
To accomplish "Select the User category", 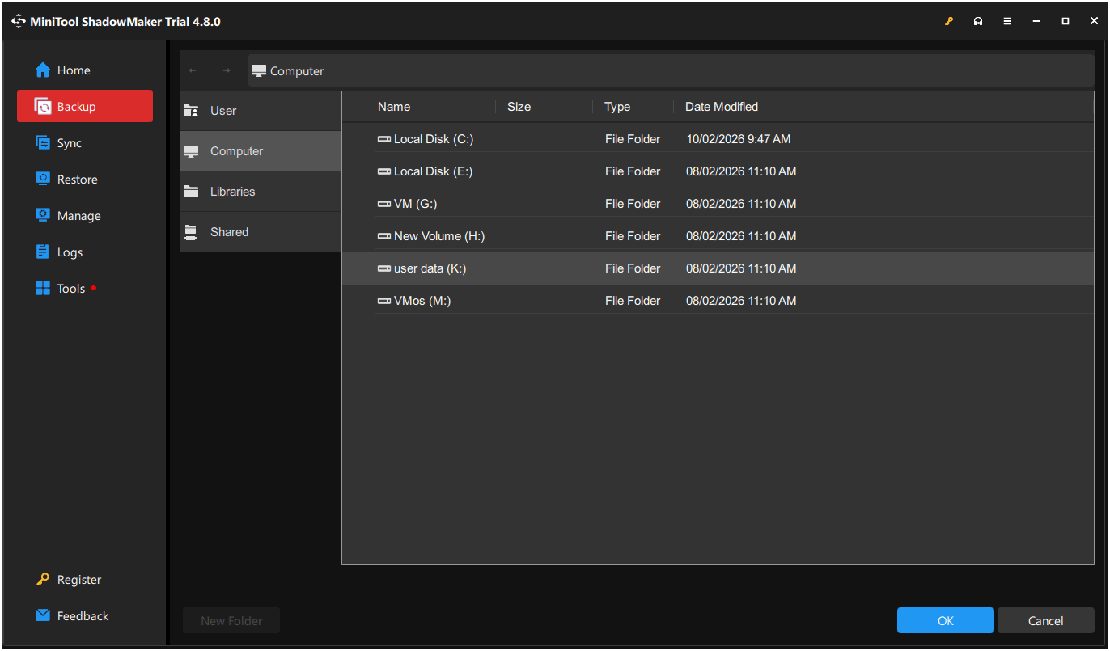I will coord(223,110).
